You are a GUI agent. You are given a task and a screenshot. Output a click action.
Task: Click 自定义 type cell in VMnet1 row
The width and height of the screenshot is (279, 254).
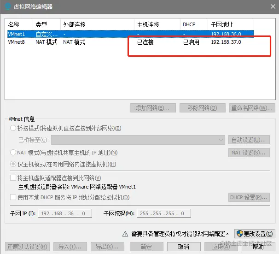pos(46,34)
